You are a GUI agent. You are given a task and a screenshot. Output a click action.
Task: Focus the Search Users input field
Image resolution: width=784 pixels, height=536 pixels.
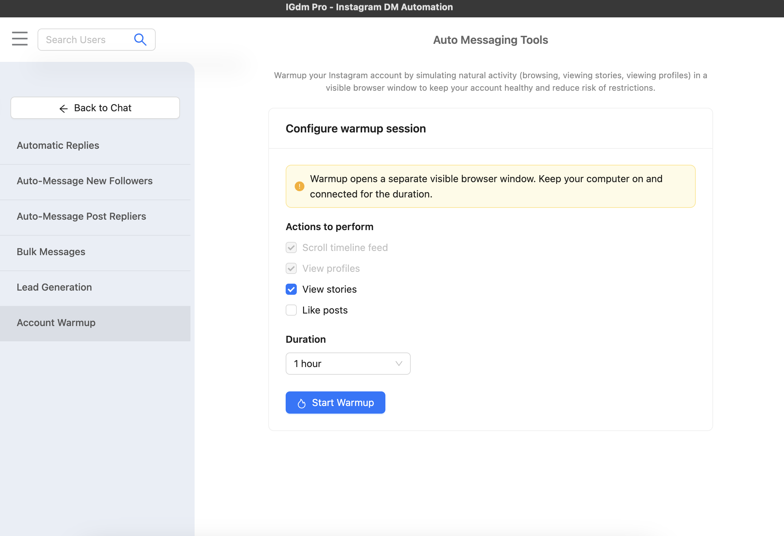point(85,40)
